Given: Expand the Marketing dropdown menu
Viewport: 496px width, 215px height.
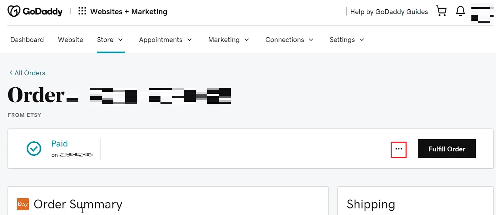Looking at the screenshot, I should click(229, 40).
